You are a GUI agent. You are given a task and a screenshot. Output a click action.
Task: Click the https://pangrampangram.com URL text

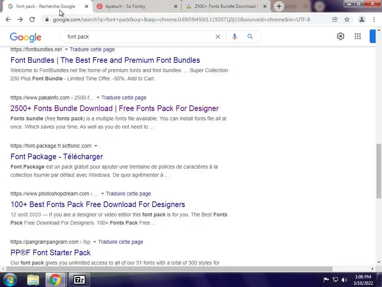point(44,242)
